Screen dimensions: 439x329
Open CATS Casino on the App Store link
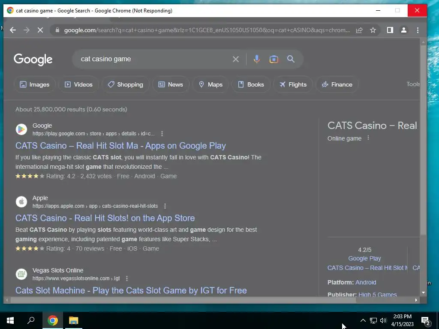tap(105, 218)
